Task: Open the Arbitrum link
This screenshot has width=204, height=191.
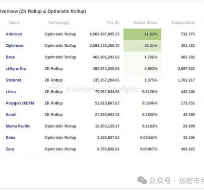Action: [x=14, y=34]
